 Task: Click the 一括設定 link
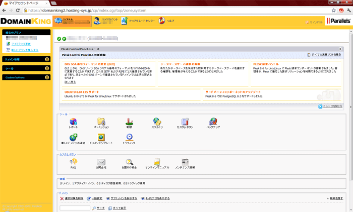pyautogui.click(x=97, y=198)
